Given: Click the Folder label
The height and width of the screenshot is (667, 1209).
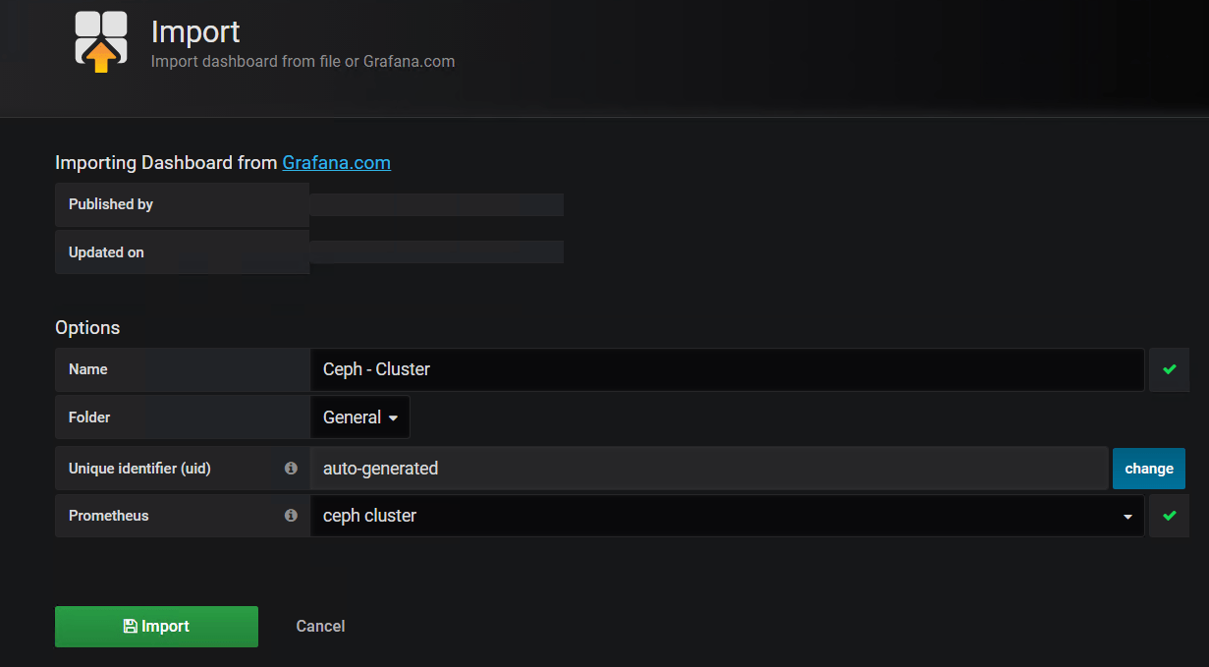Looking at the screenshot, I should coord(89,417).
